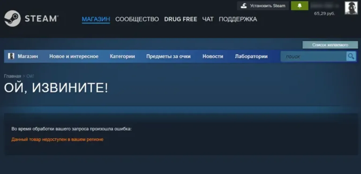
Task: Open Предметы за очки tab
Action: click(168, 56)
